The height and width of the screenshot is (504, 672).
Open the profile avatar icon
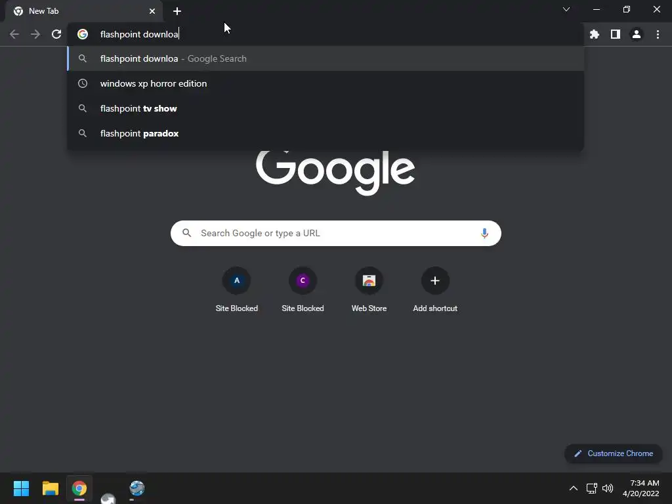[637, 34]
